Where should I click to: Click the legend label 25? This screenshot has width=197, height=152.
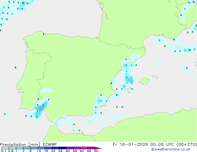(60, 151)
